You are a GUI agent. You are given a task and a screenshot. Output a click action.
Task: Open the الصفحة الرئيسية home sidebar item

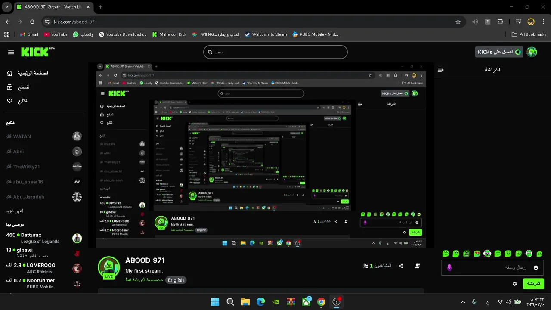point(27,73)
